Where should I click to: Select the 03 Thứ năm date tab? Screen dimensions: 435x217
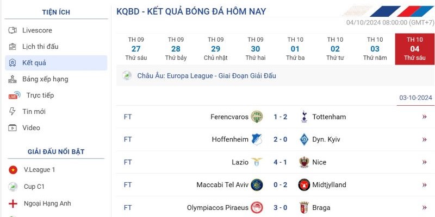[375, 49]
